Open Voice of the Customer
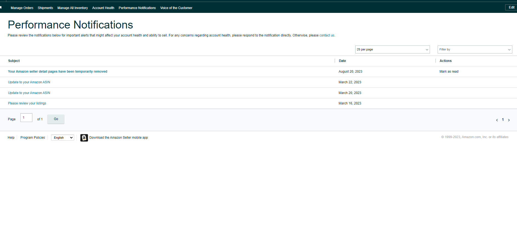Image resolution: width=517 pixels, height=233 pixels. [176, 8]
